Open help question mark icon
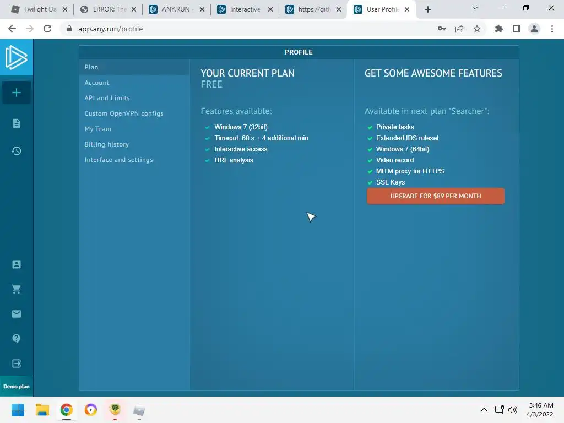 [16, 338]
